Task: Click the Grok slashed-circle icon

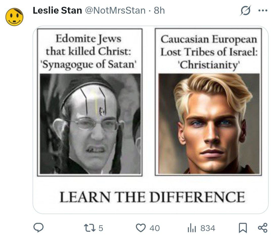Action: point(246,10)
